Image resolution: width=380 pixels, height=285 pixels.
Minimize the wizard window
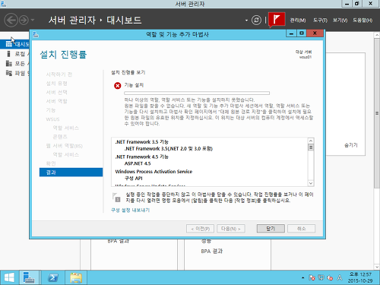click(291, 33)
